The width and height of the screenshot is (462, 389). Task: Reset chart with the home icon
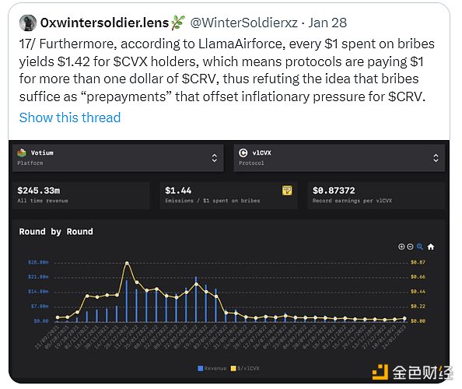[x=430, y=247]
